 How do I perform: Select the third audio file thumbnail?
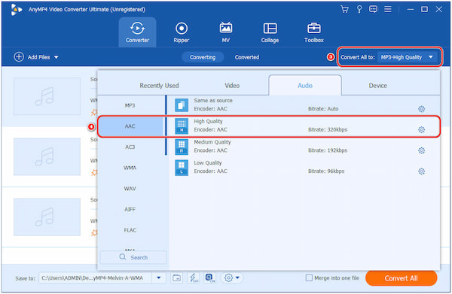pyautogui.click(x=47, y=217)
